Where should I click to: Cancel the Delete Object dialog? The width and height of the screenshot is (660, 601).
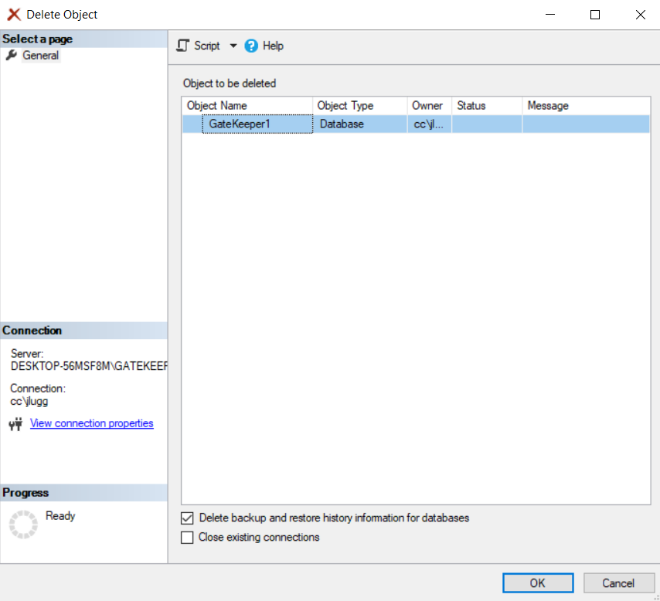point(618,583)
